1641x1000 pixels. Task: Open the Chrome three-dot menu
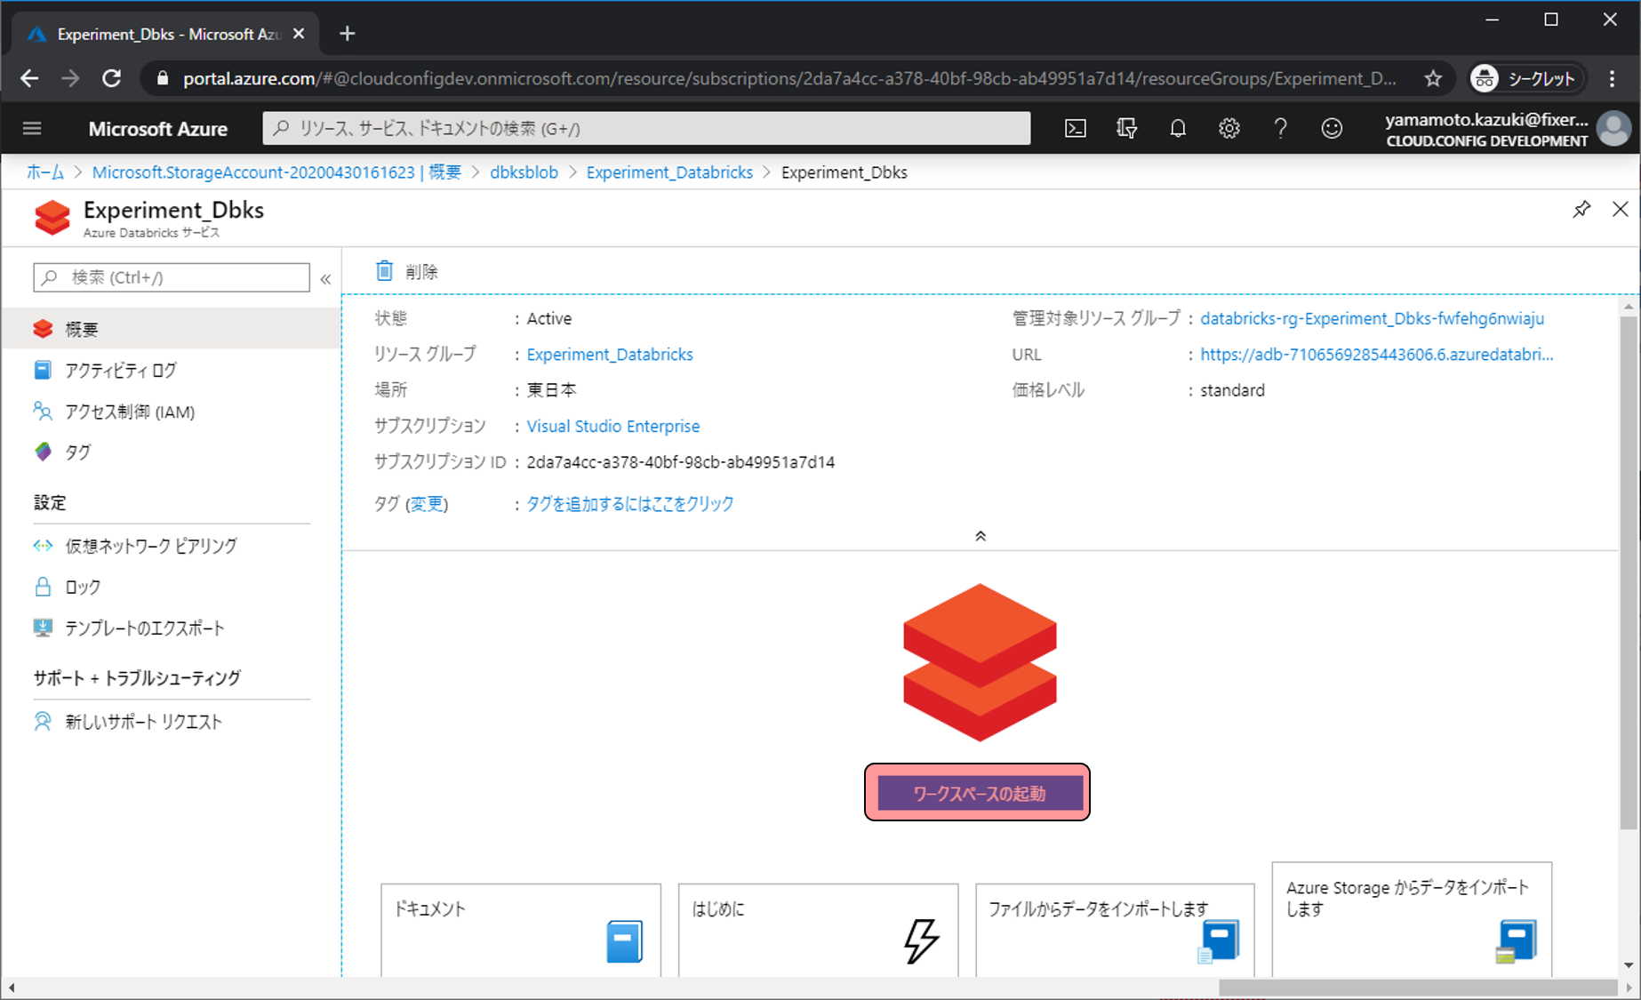pyautogui.click(x=1612, y=79)
